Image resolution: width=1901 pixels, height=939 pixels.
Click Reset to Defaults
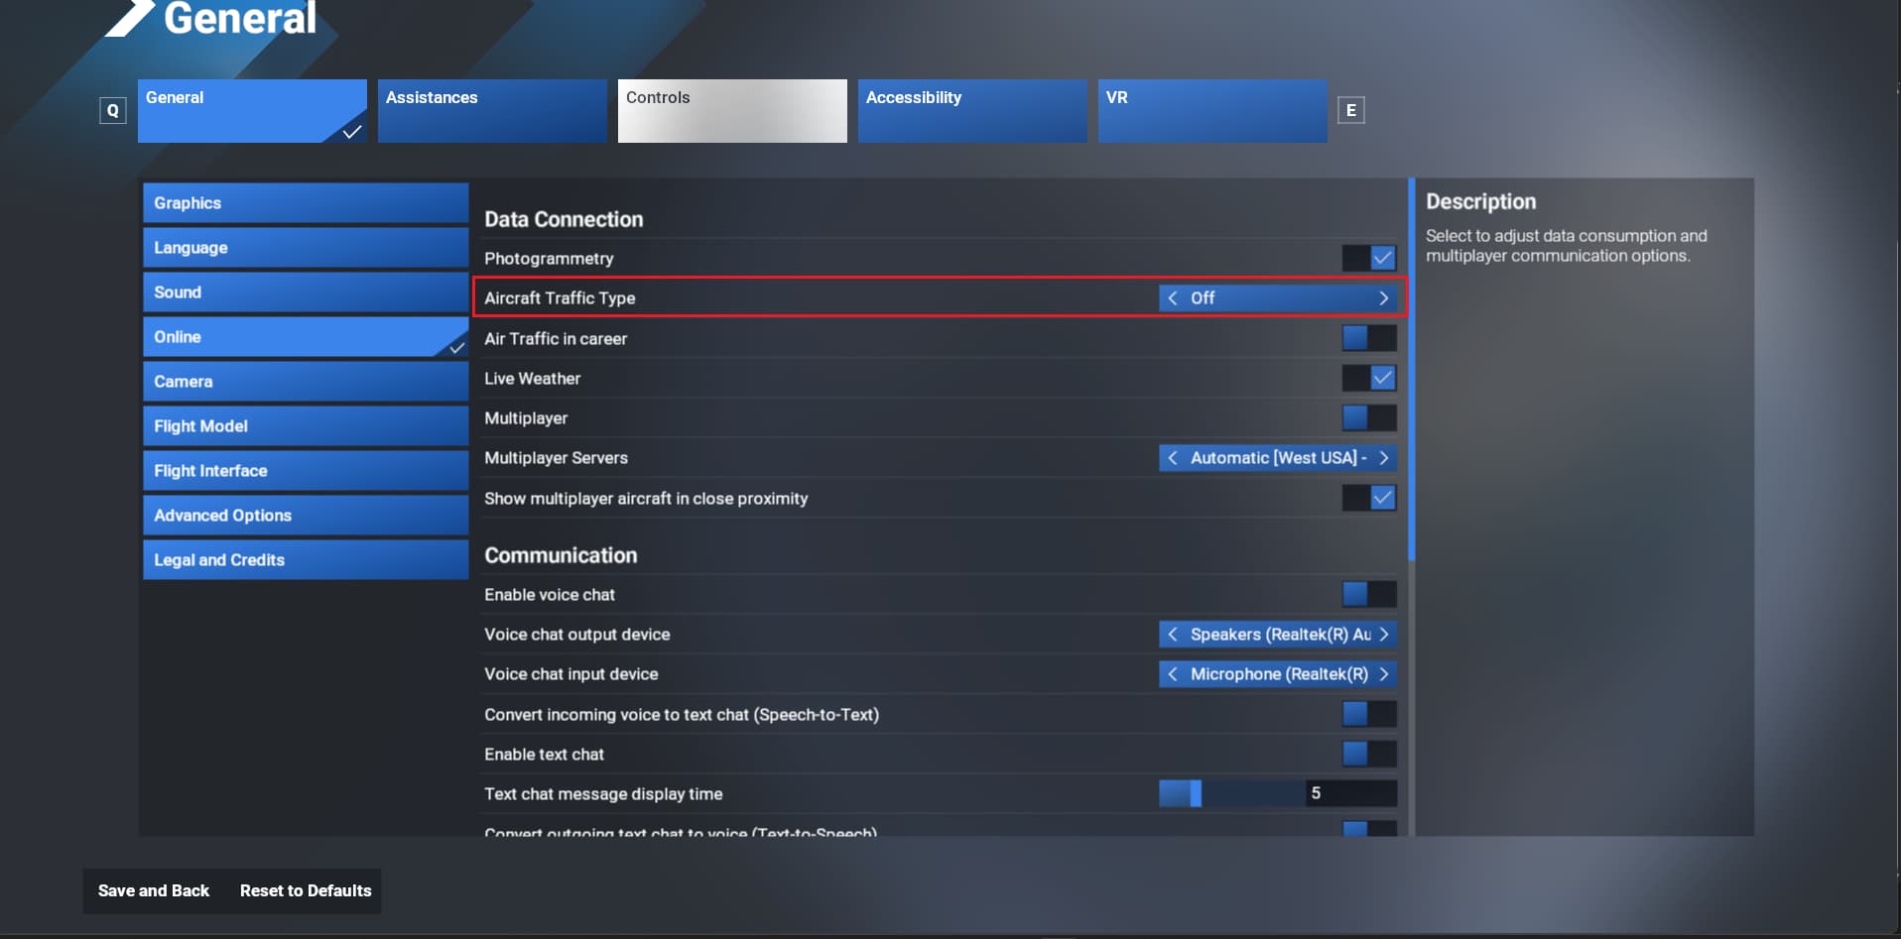click(306, 890)
